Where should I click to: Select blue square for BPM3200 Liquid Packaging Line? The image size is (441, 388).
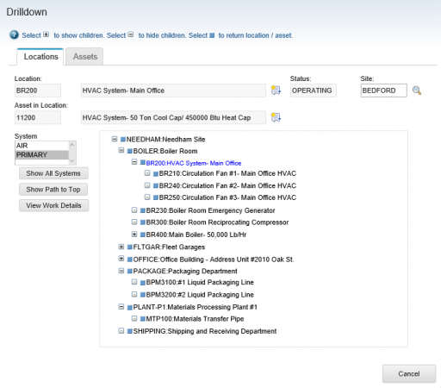coord(143,295)
